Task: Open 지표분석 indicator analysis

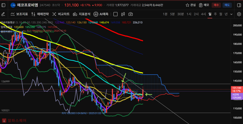Action: [81, 14]
